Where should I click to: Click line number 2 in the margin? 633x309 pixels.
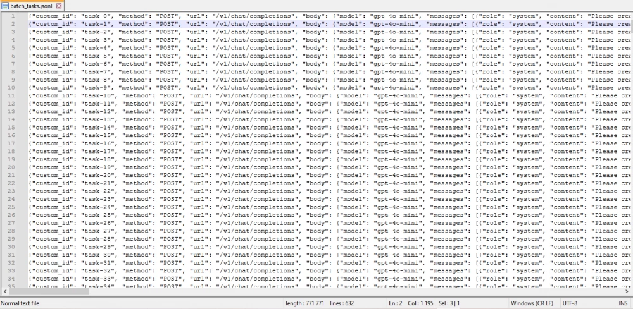point(13,23)
